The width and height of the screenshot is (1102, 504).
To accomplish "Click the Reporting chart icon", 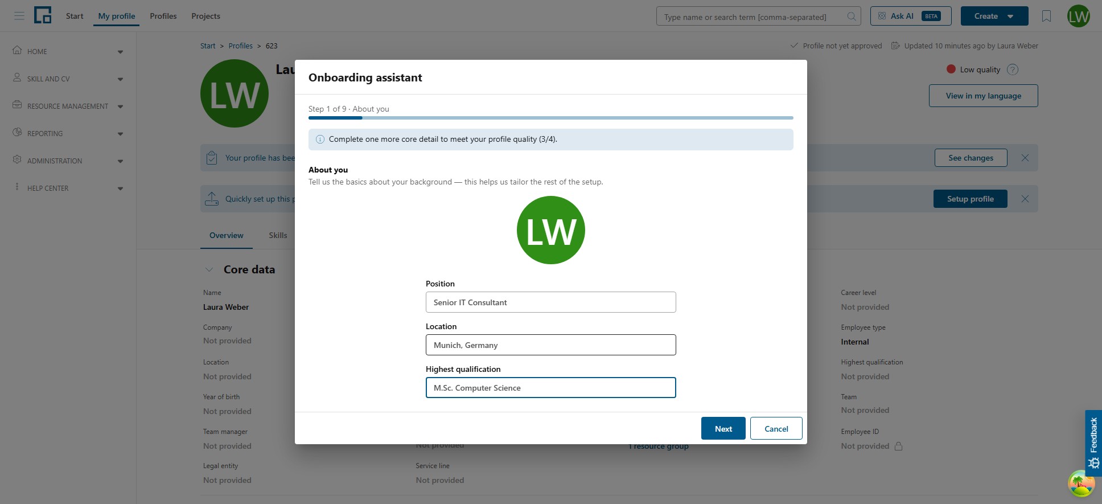I will pyautogui.click(x=17, y=132).
